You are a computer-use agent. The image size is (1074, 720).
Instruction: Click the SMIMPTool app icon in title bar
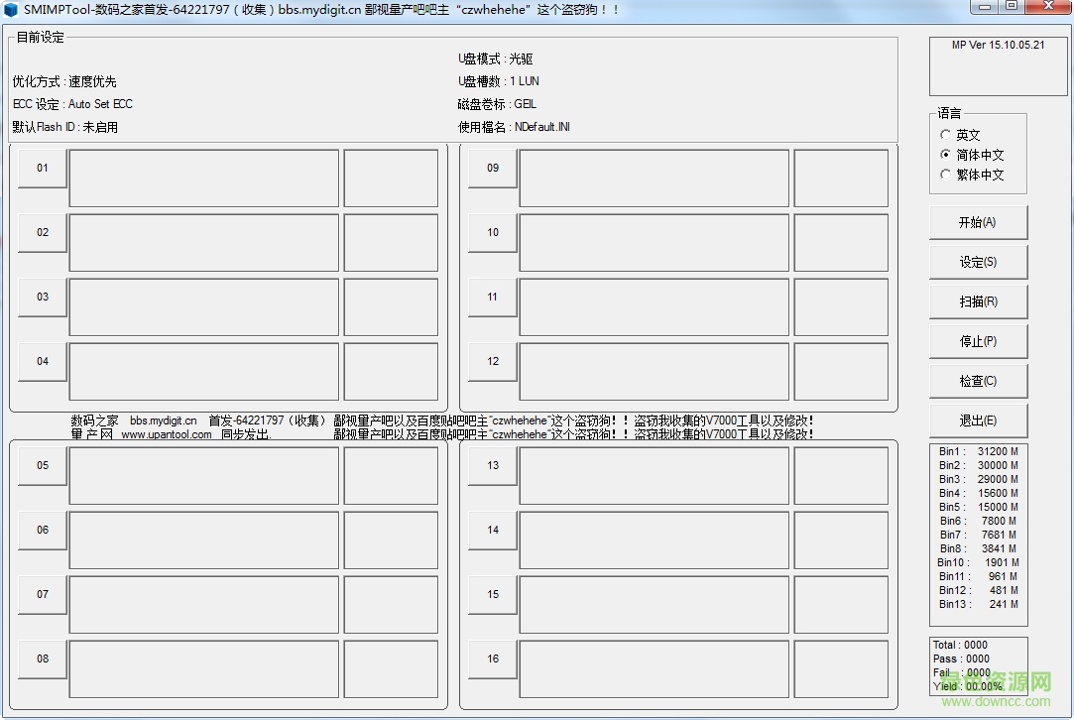[x=10, y=10]
